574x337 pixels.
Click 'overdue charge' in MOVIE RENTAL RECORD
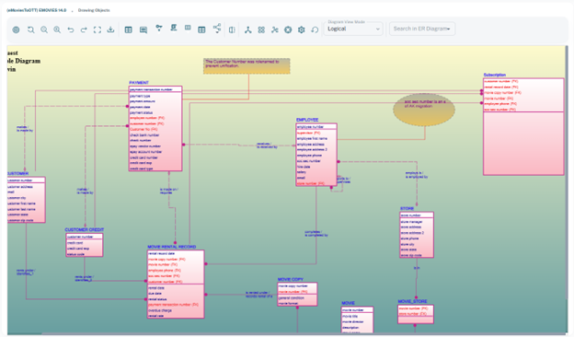point(160,310)
